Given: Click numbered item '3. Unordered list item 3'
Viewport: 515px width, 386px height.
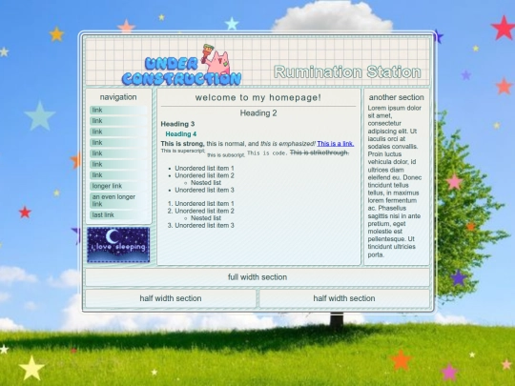Looking at the screenshot, I should point(200,226).
